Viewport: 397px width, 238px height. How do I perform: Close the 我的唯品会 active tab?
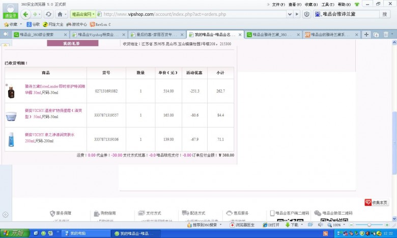click(240, 35)
